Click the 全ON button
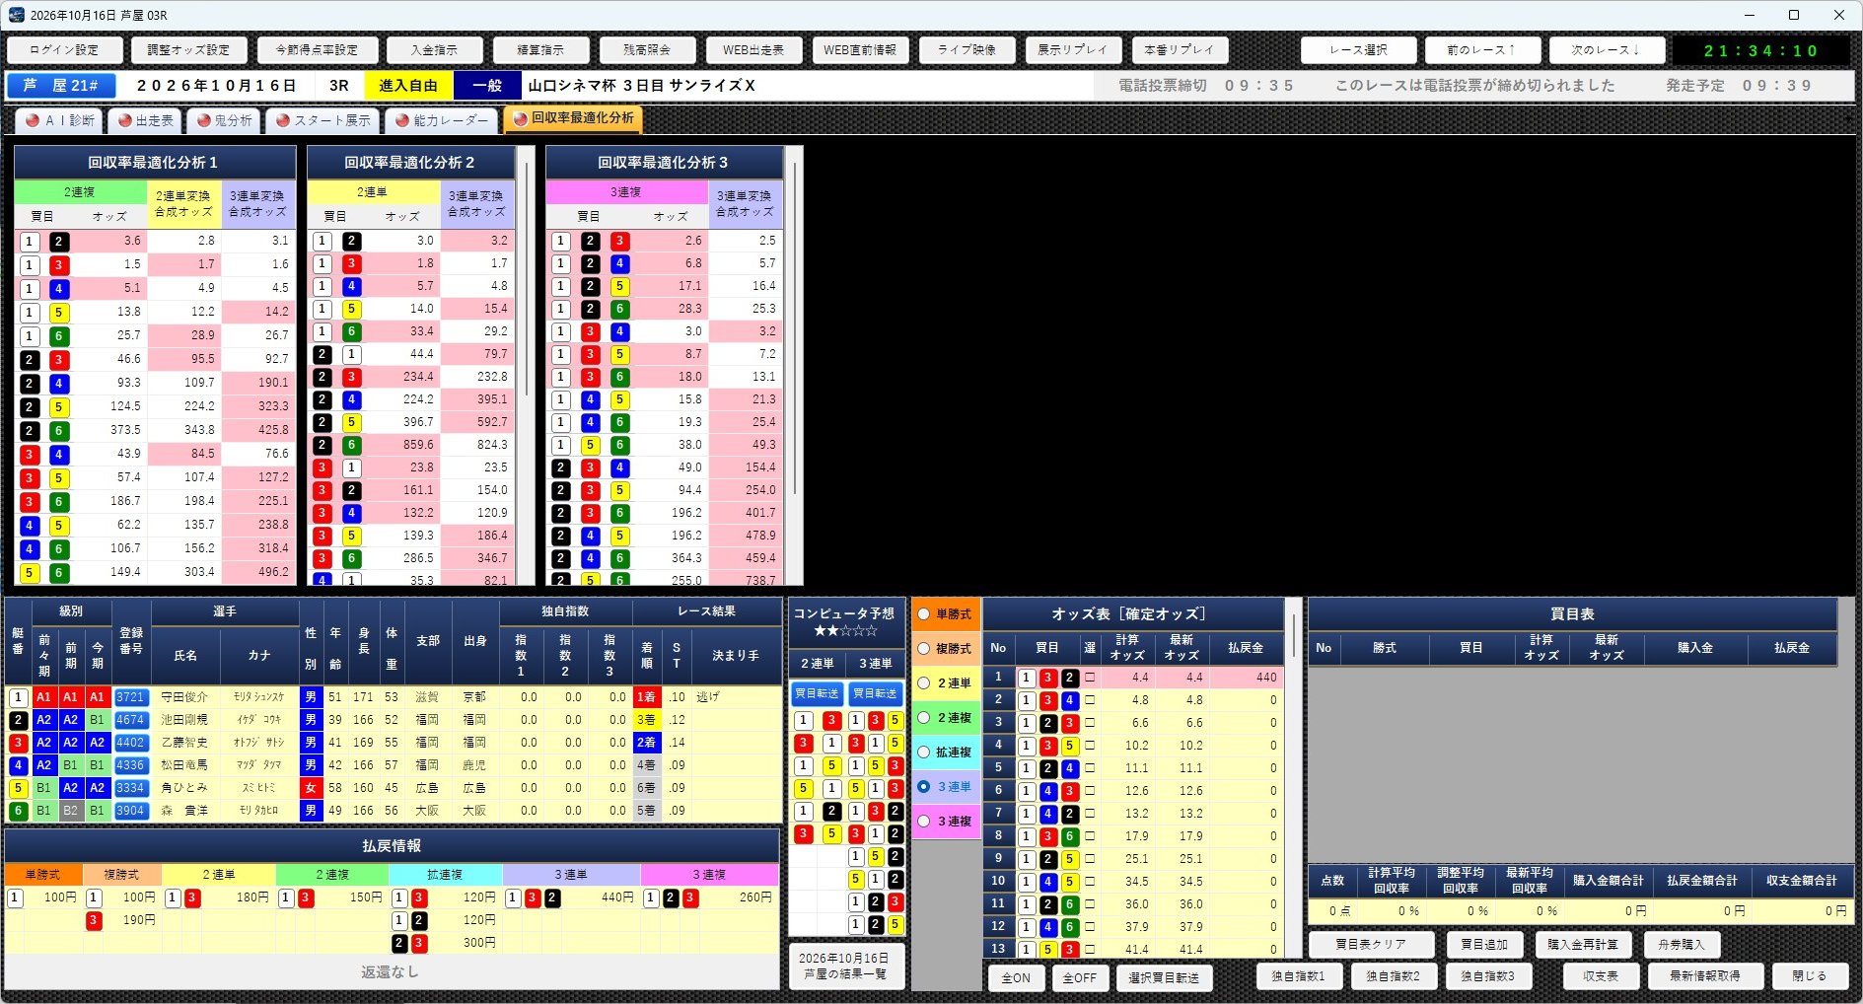1863x1004 pixels. [1016, 977]
